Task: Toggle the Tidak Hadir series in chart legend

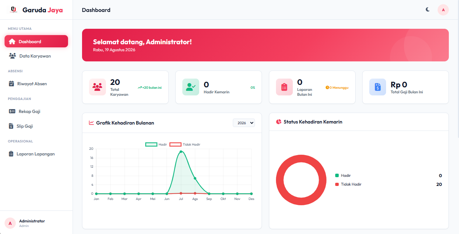Action: click(185, 145)
